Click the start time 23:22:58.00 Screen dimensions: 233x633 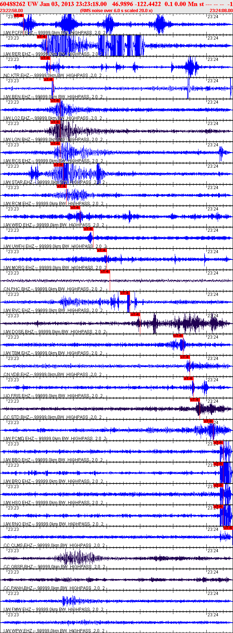[12, 11]
